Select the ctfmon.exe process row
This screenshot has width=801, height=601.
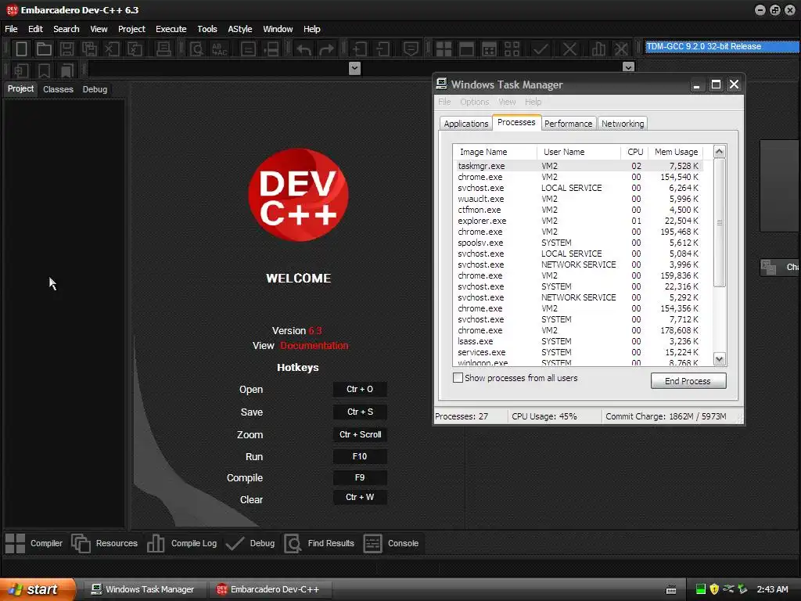coord(578,210)
